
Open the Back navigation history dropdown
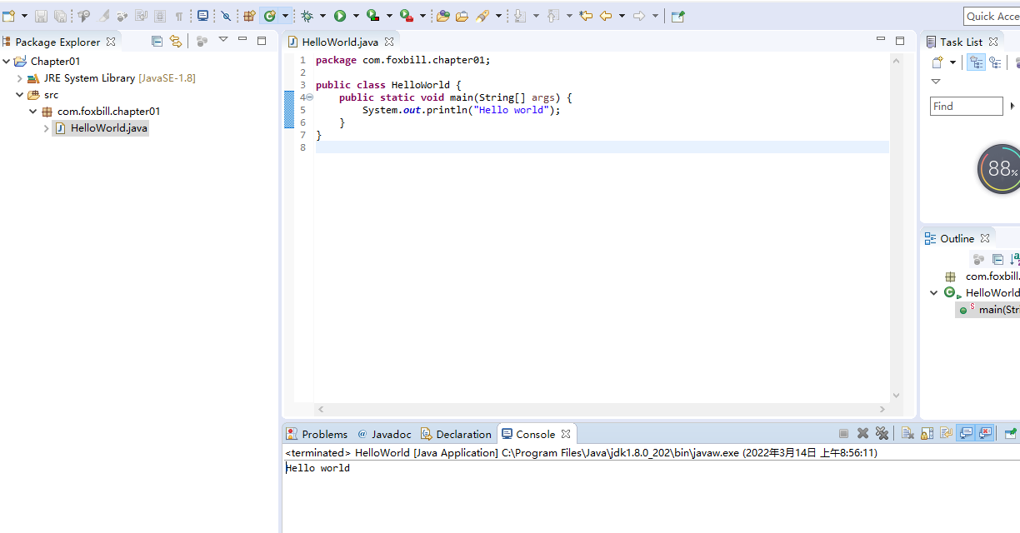622,16
